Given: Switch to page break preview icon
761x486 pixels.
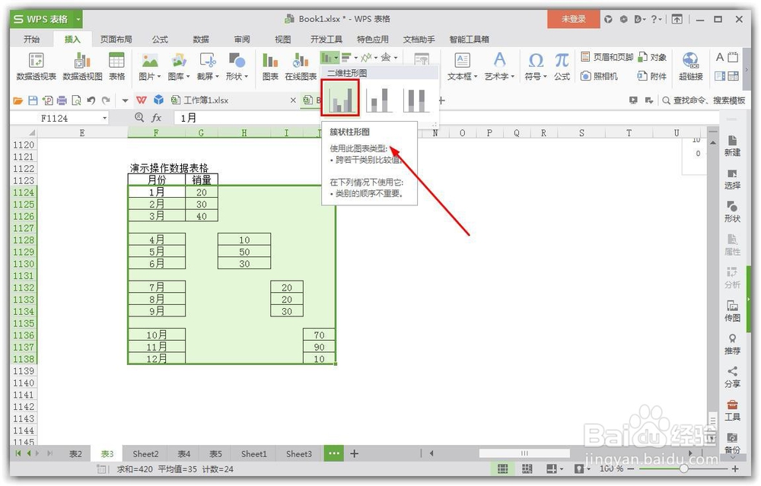Looking at the screenshot, I should 527,469.
